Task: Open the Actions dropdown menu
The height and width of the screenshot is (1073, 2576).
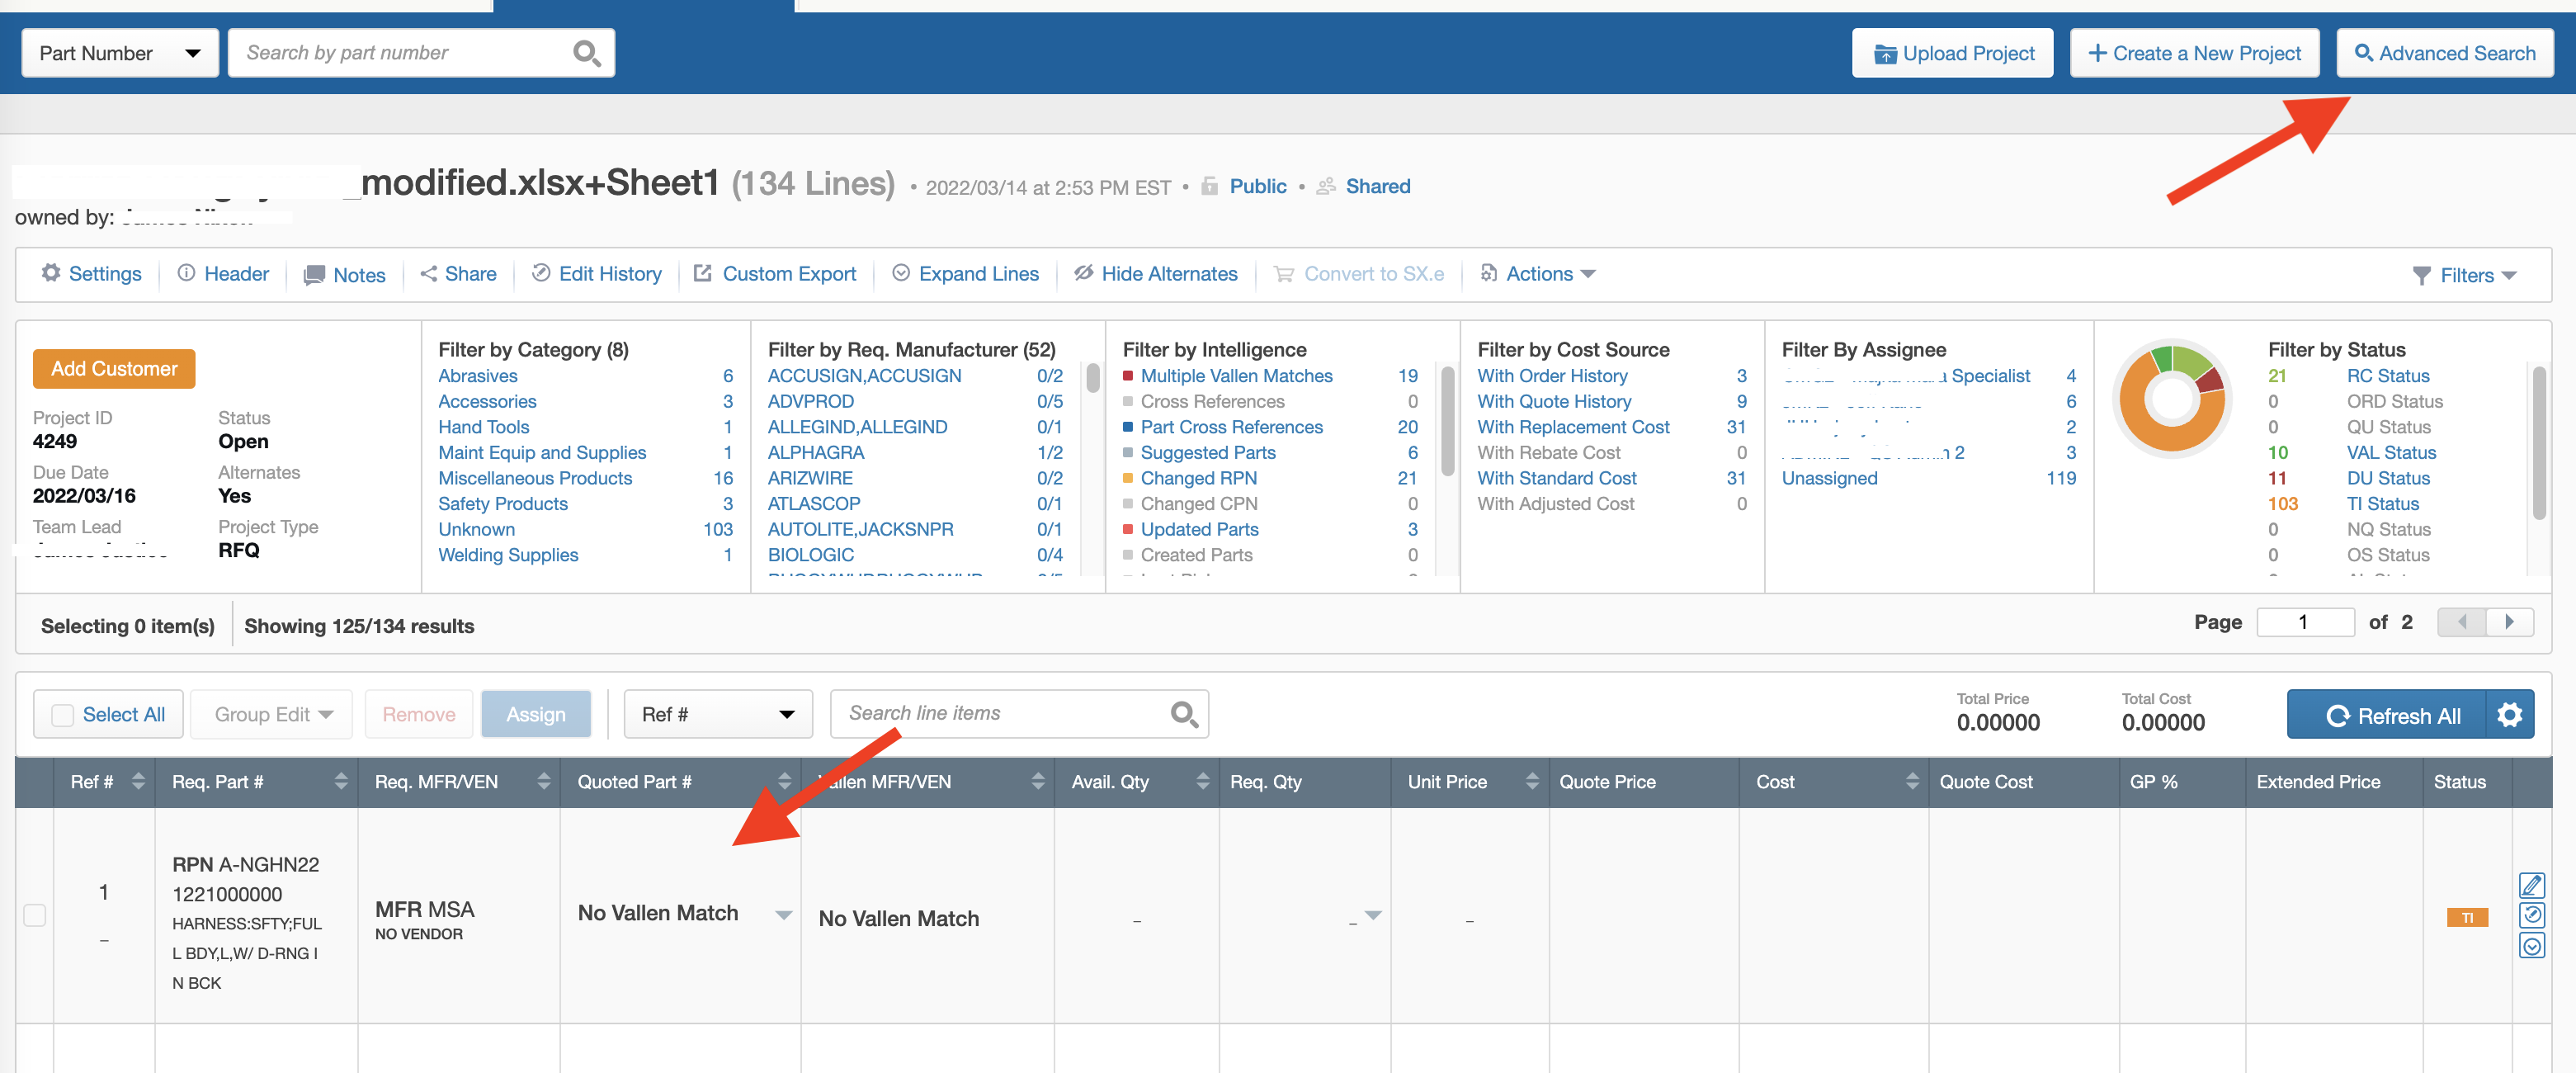Action: [1538, 274]
